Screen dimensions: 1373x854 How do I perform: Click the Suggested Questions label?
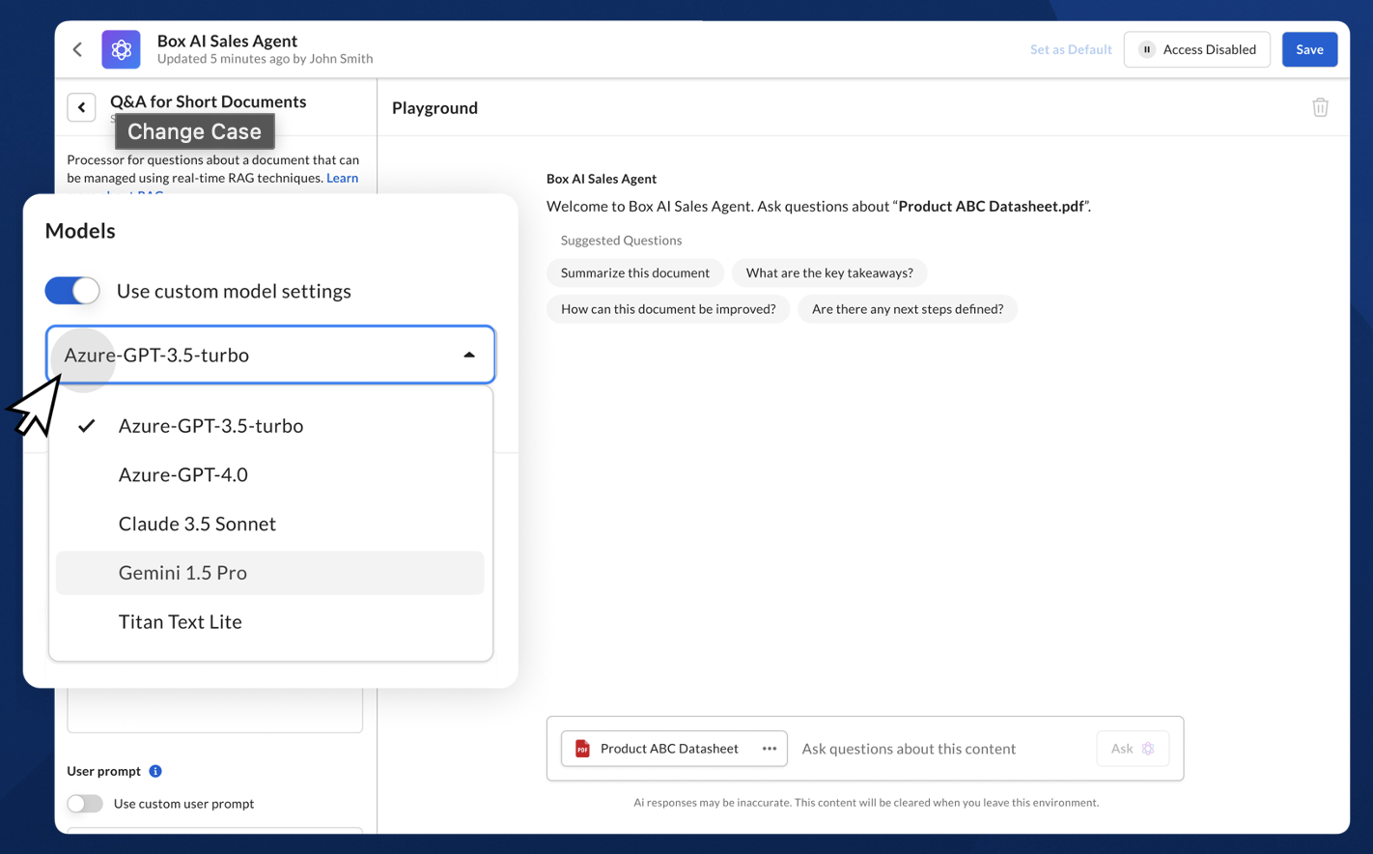pyautogui.click(x=621, y=241)
